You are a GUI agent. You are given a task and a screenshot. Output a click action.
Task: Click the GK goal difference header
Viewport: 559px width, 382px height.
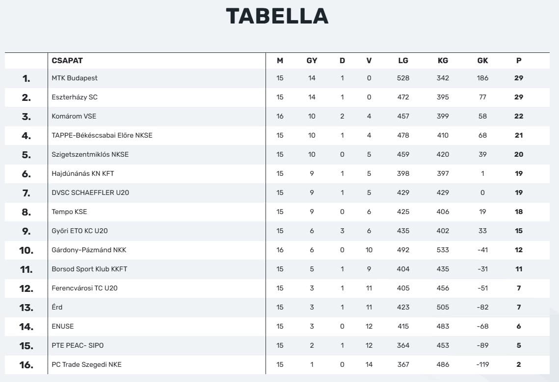click(x=482, y=61)
